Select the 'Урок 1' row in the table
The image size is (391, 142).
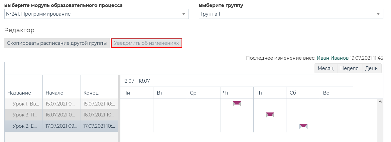coord(25,104)
